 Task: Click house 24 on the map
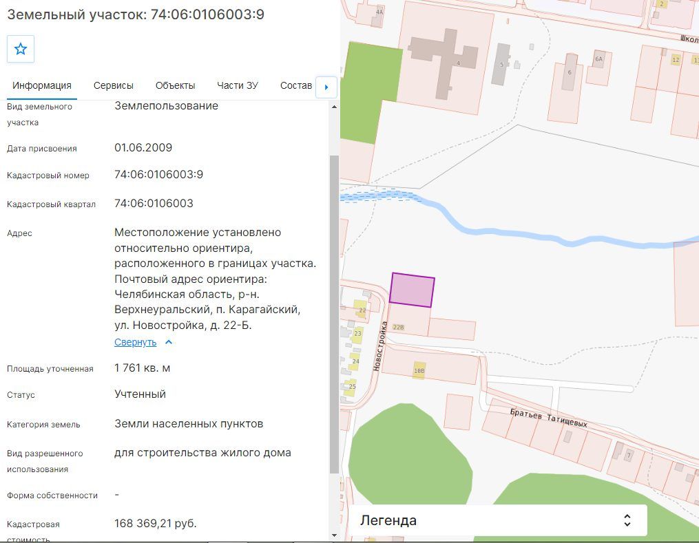[x=355, y=361]
